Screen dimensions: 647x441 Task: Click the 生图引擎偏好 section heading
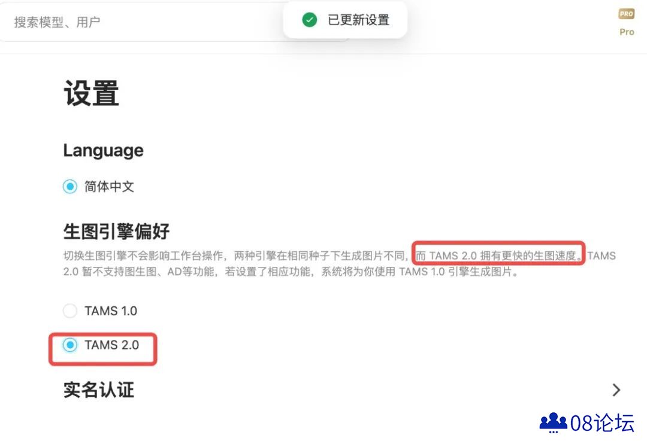click(116, 231)
